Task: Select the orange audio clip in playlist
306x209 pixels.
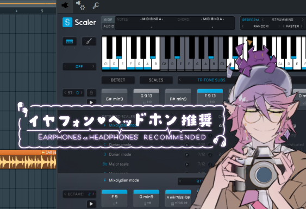Action: (x=28, y=160)
